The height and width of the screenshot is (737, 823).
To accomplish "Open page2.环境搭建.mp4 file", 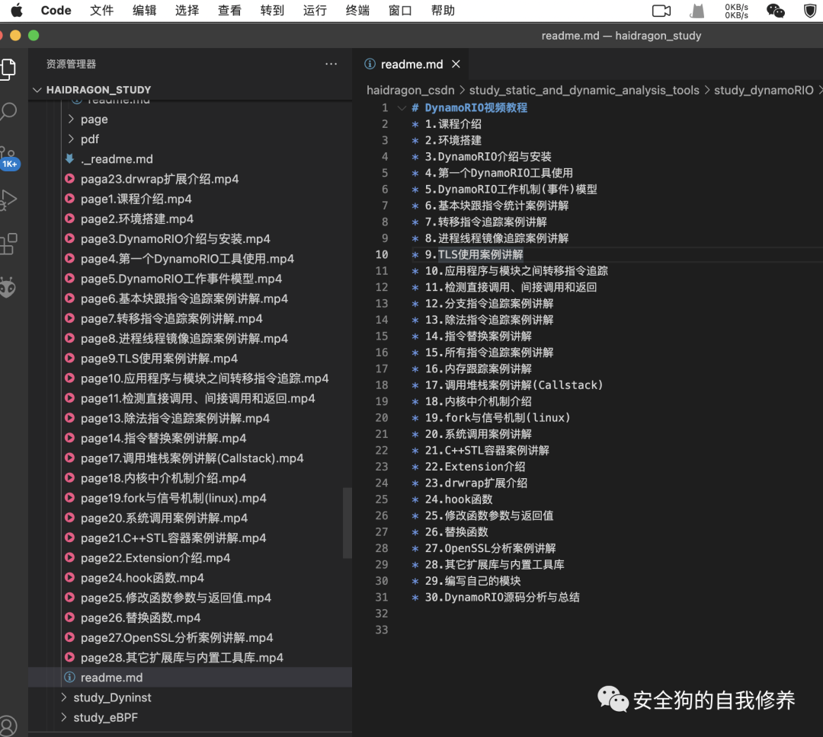I will (x=137, y=219).
